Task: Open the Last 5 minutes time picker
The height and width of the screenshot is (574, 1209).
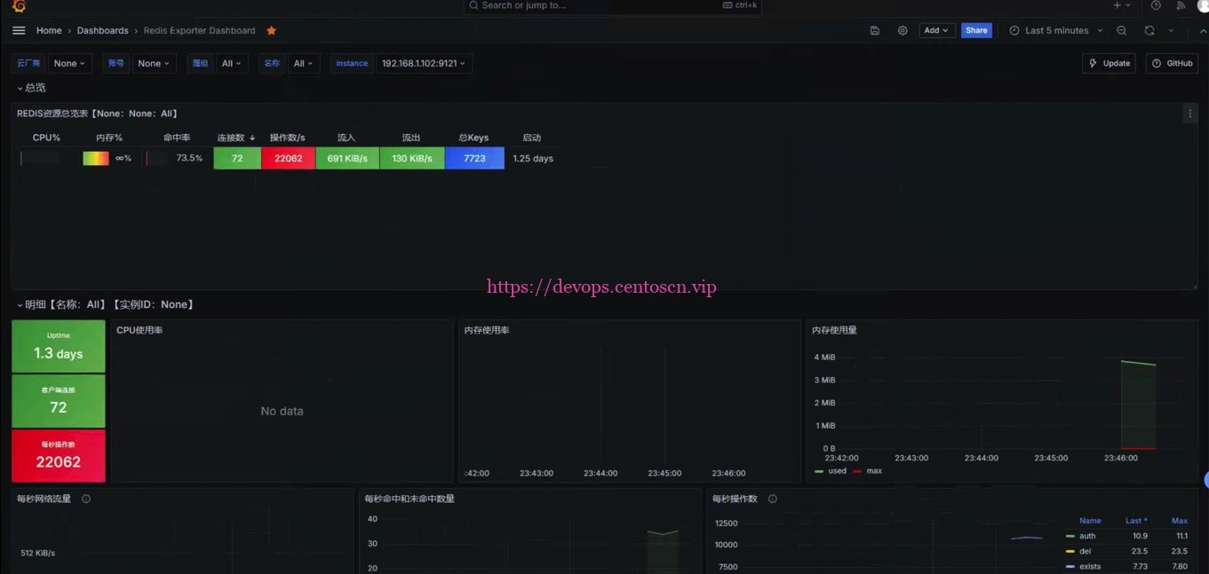Action: 1055,29
